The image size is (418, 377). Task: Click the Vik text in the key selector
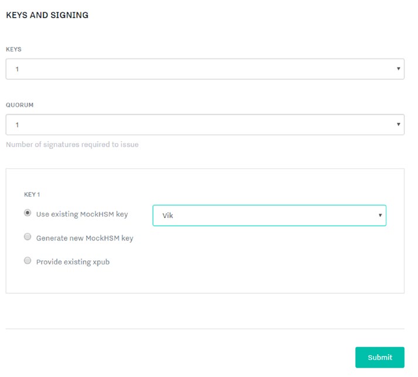coord(168,216)
